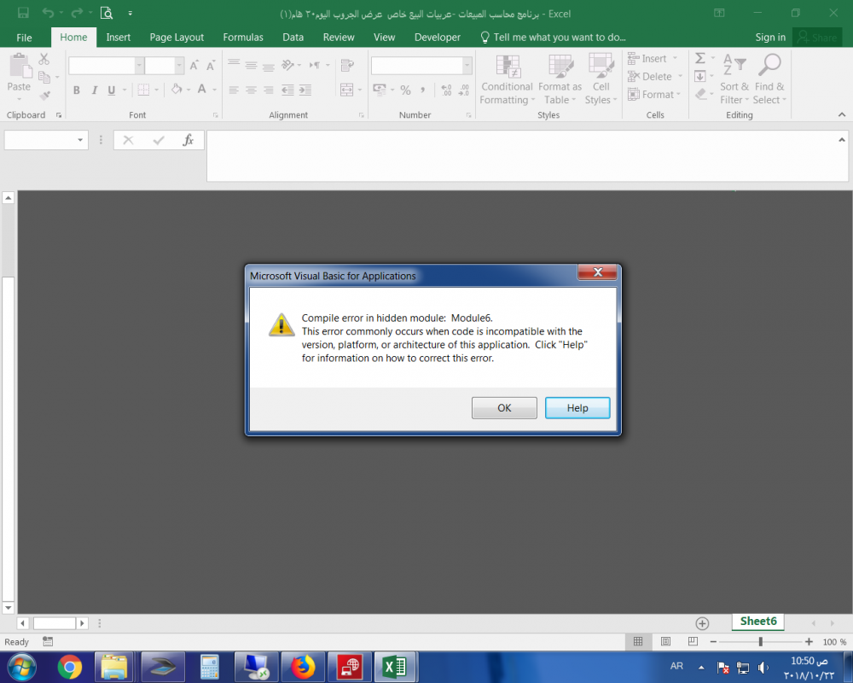
Task: Expand Customize Quick Access Toolbar menu
Action: [130, 13]
